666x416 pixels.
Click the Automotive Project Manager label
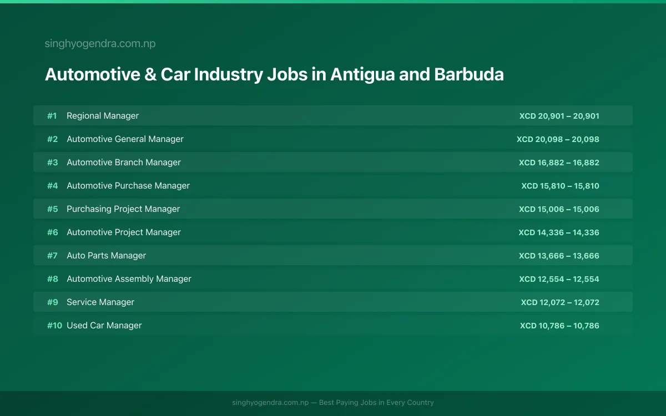click(x=124, y=232)
